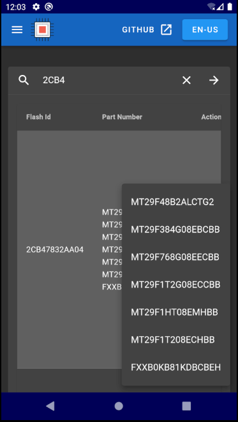Image resolution: width=238 pixels, height=422 pixels.
Task: Tap the chip logo icon
Action: pyautogui.click(x=42, y=29)
